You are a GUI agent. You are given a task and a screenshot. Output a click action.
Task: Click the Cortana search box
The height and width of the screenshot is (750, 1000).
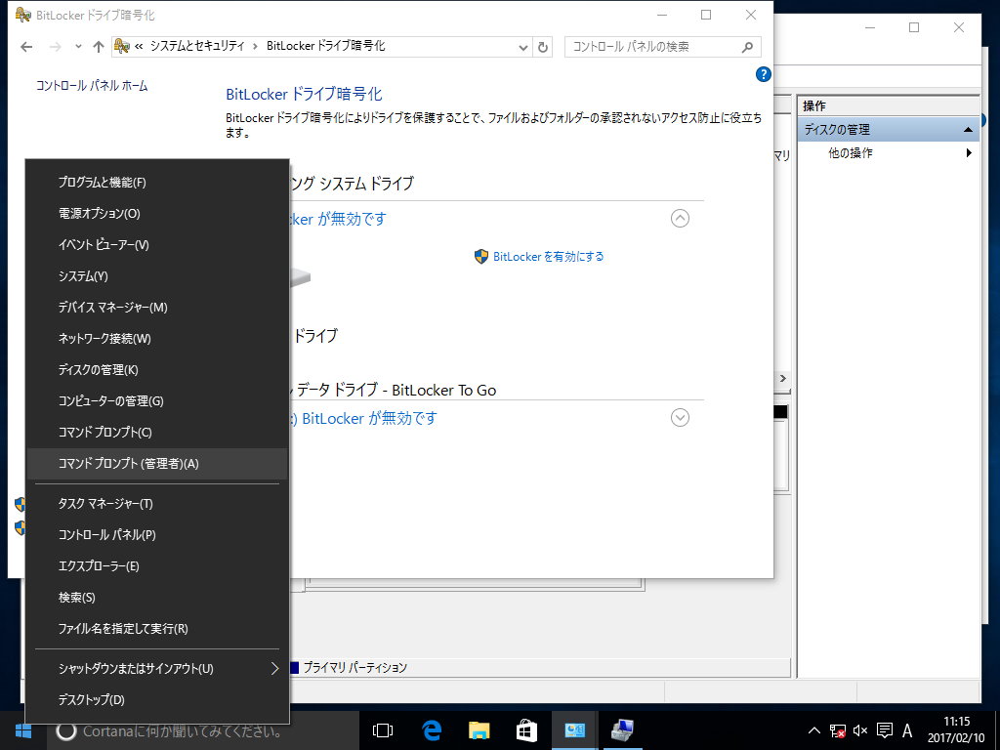tap(203, 730)
